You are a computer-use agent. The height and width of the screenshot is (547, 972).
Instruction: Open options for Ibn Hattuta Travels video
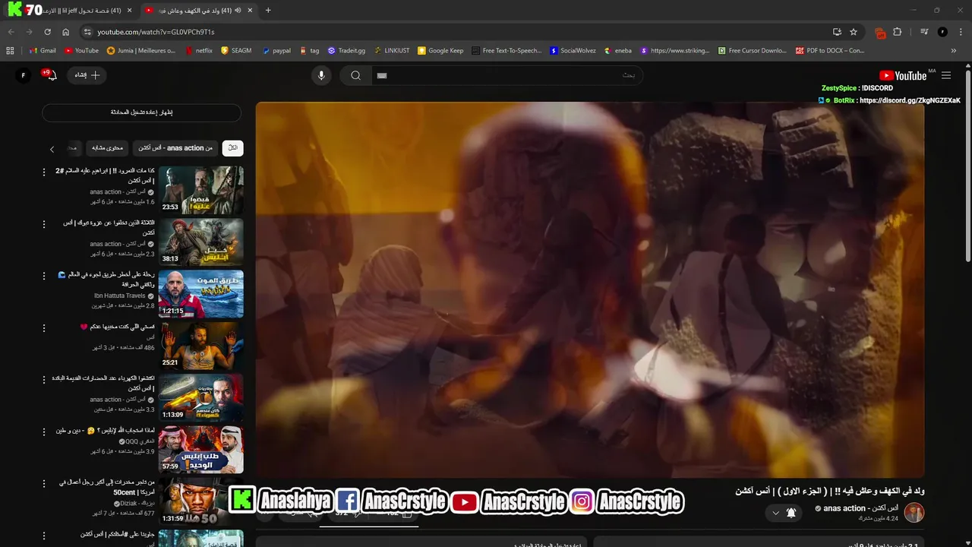[x=44, y=276]
